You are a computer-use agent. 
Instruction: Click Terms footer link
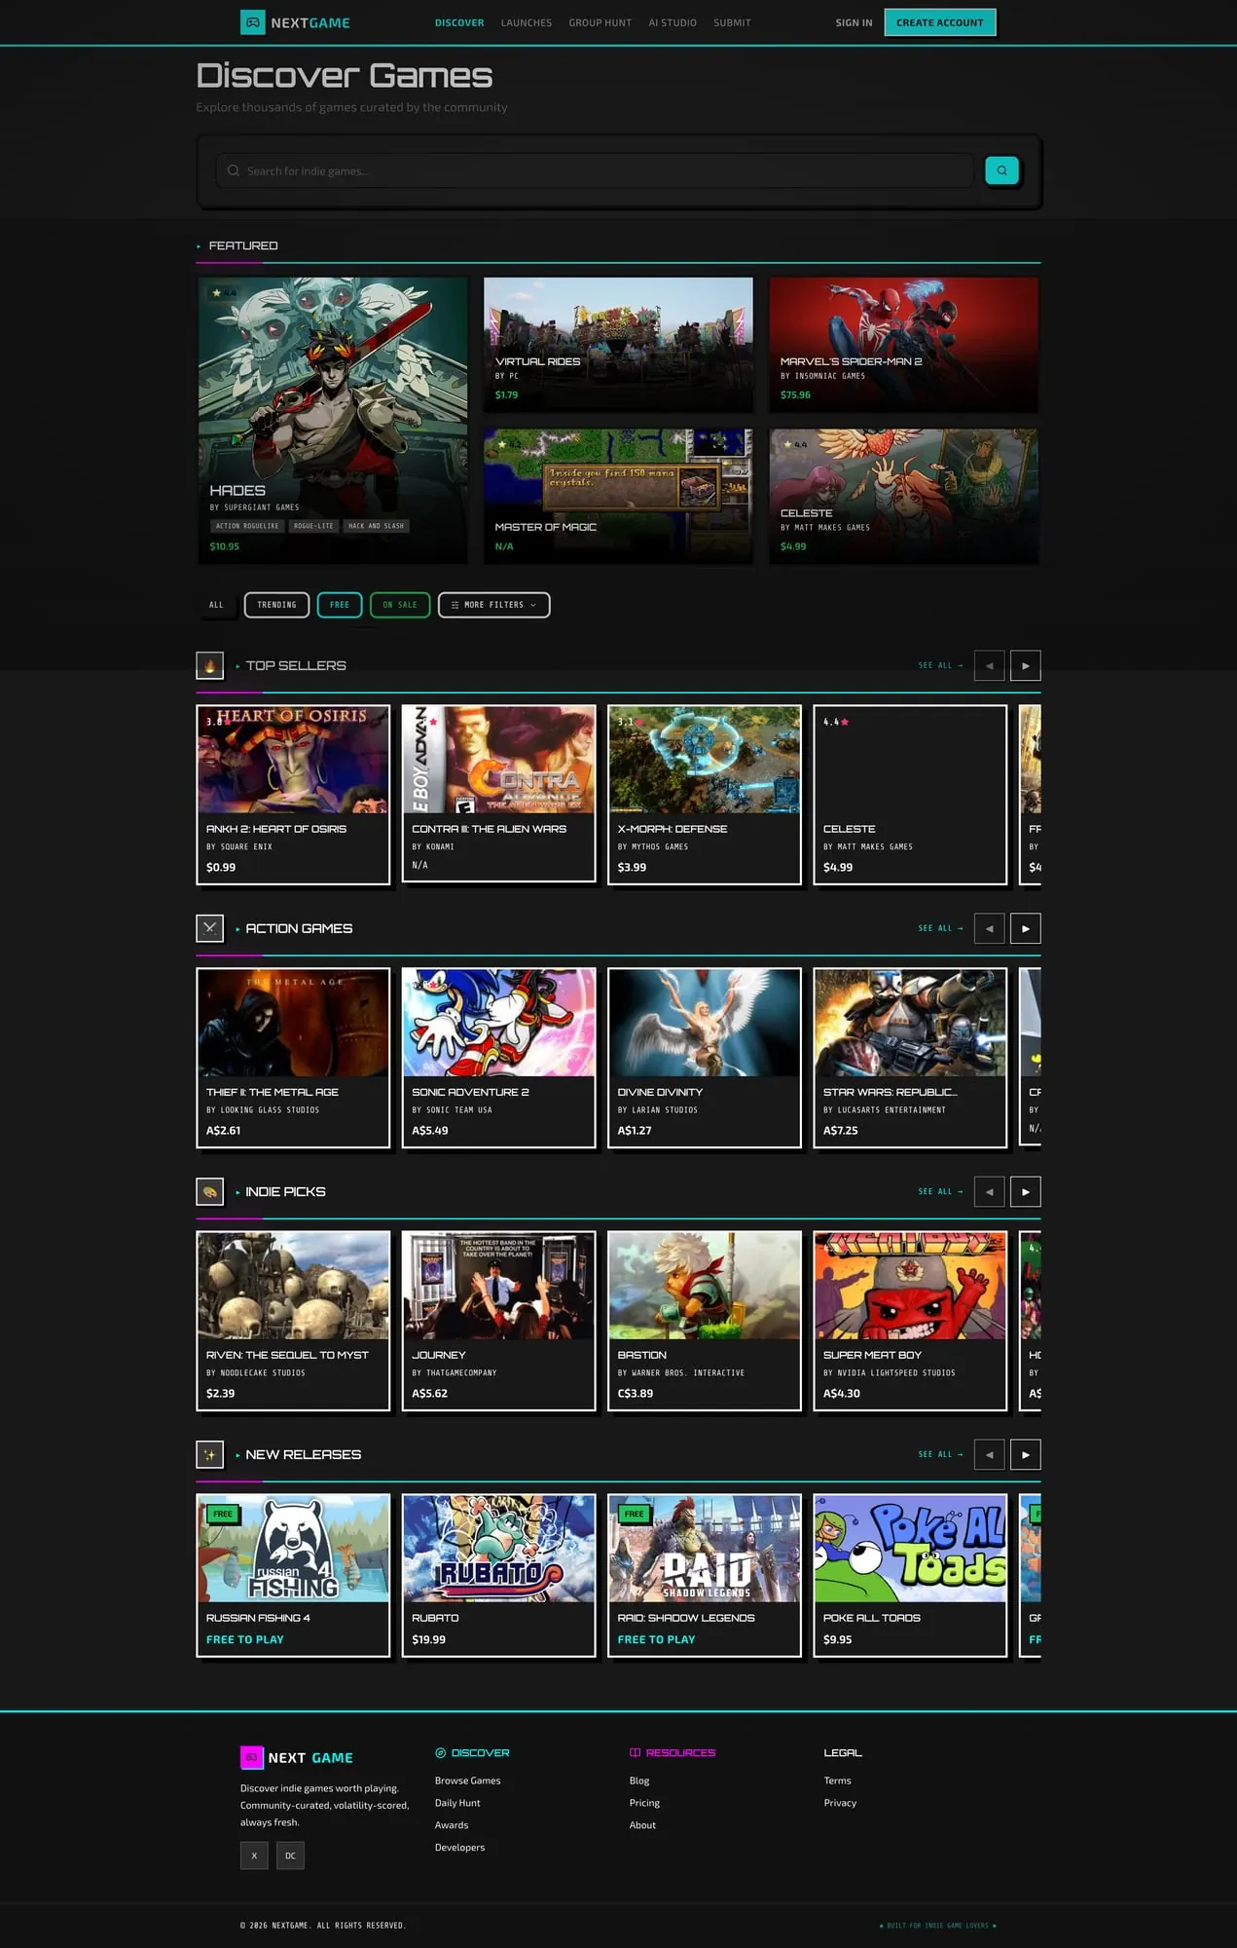[x=837, y=1780]
